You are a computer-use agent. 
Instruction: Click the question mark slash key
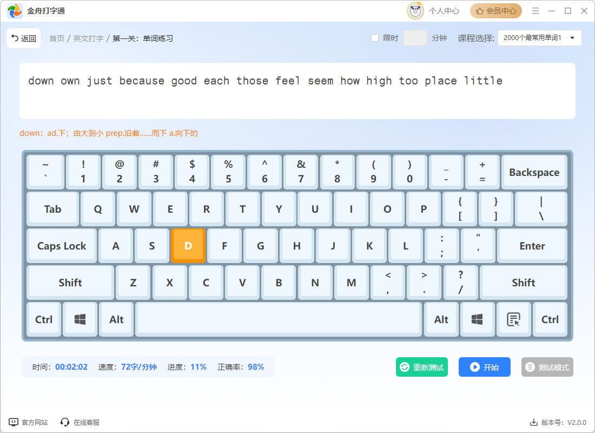coord(460,283)
